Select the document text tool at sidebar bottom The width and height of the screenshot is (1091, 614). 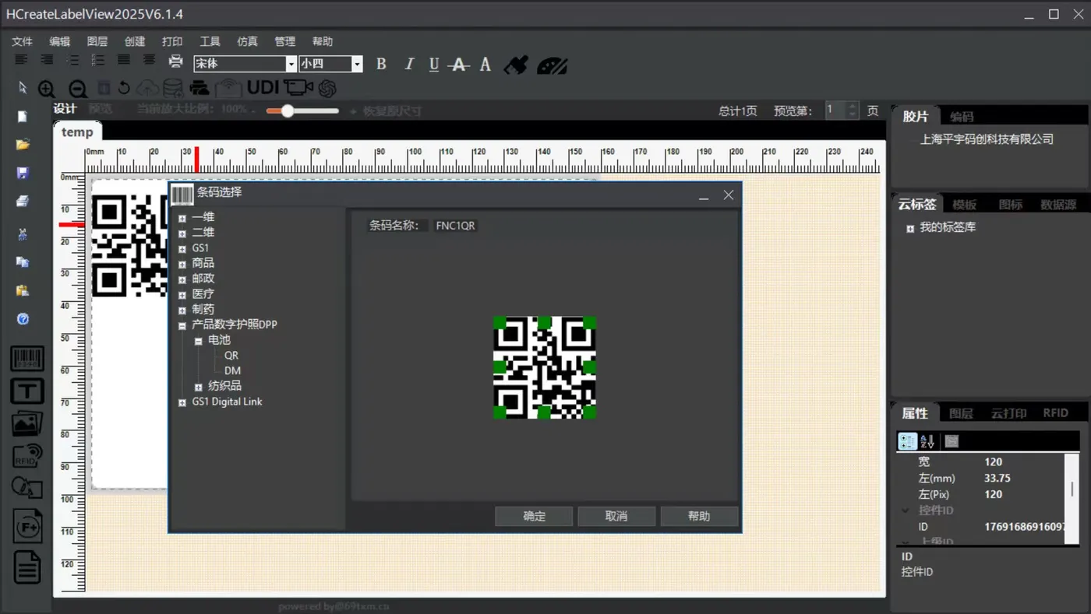pos(27,567)
